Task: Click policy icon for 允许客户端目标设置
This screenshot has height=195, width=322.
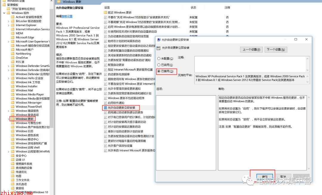Action: 105,146
